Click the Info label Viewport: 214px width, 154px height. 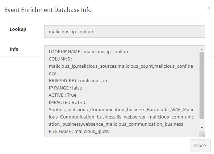point(14,49)
